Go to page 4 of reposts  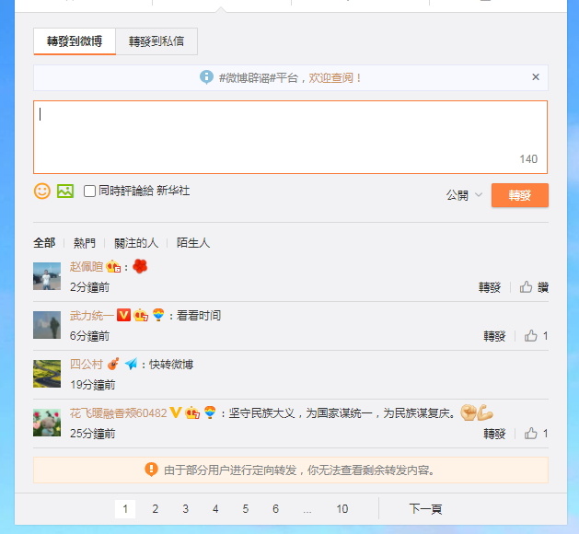coord(215,508)
